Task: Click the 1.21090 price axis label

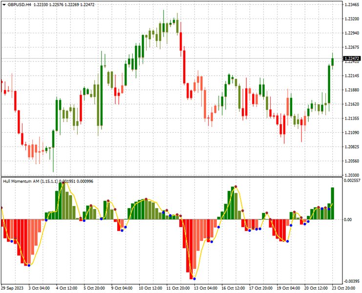Action: pyautogui.click(x=352, y=132)
